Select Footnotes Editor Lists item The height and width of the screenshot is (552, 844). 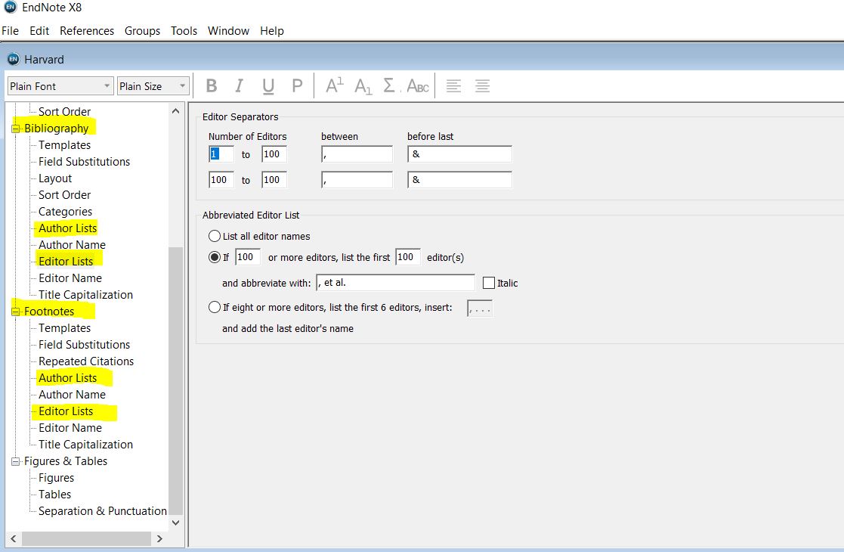(x=66, y=411)
